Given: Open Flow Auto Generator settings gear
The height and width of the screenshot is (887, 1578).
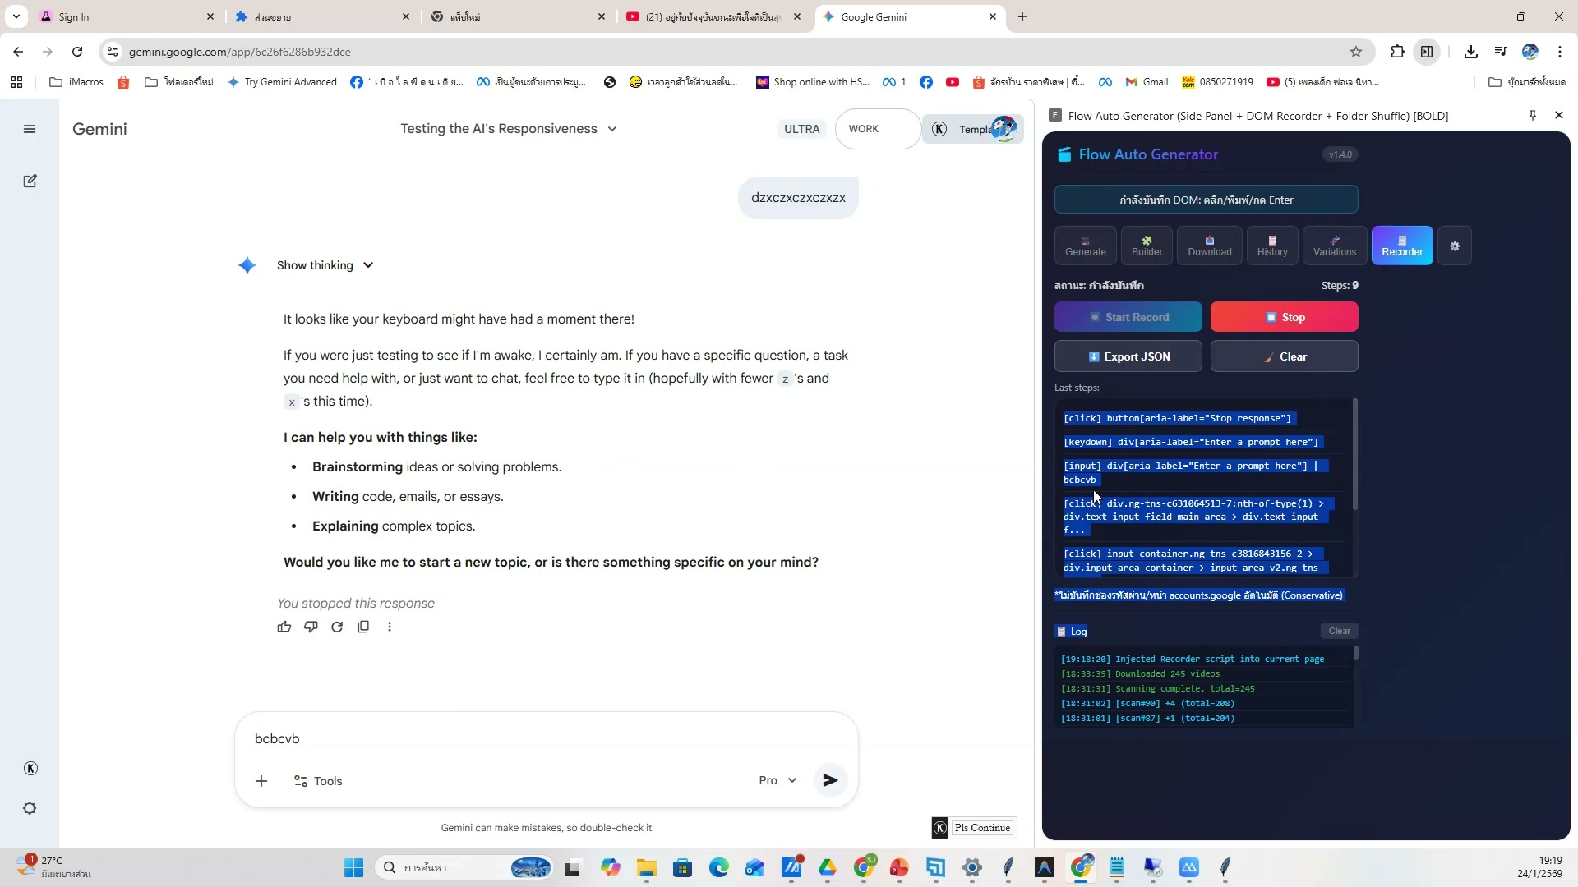Looking at the screenshot, I should [x=1456, y=245].
